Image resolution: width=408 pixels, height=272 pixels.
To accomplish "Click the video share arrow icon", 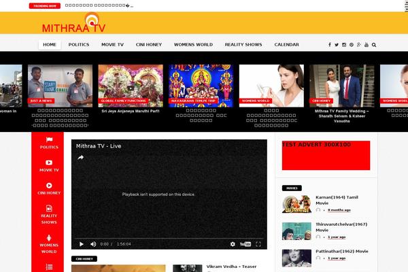I will 80,158.
